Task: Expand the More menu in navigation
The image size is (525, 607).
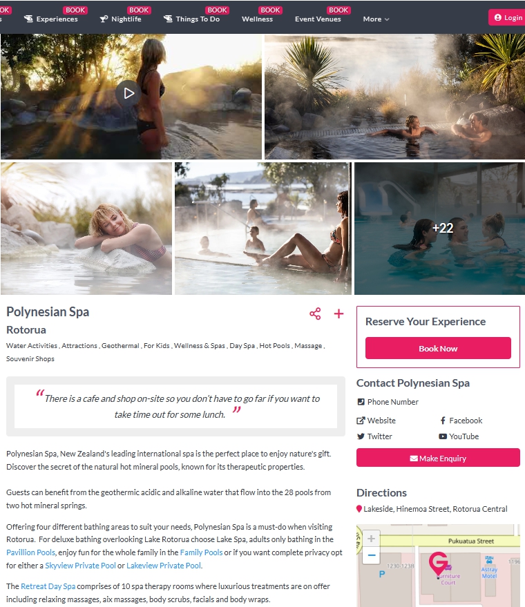Action: click(376, 19)
